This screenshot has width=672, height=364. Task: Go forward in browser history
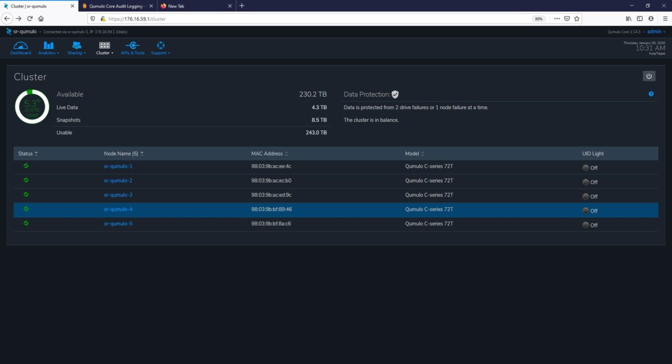coord(18,18)
